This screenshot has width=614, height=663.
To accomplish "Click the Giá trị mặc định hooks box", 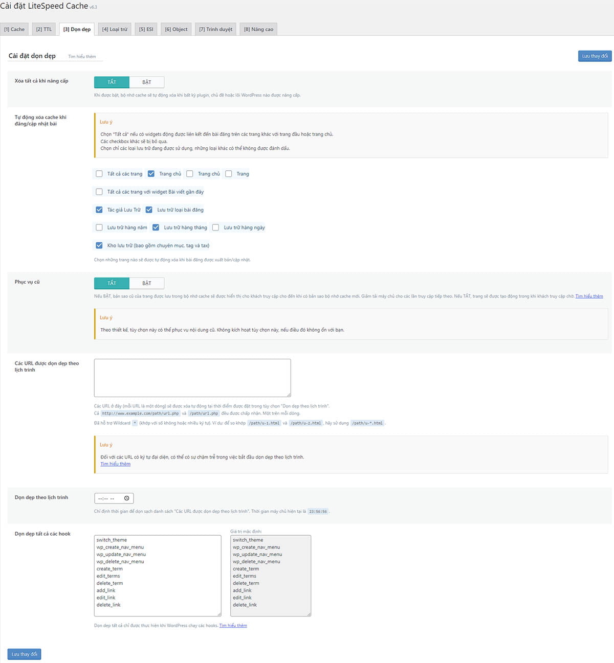I will tap(271, 576).
